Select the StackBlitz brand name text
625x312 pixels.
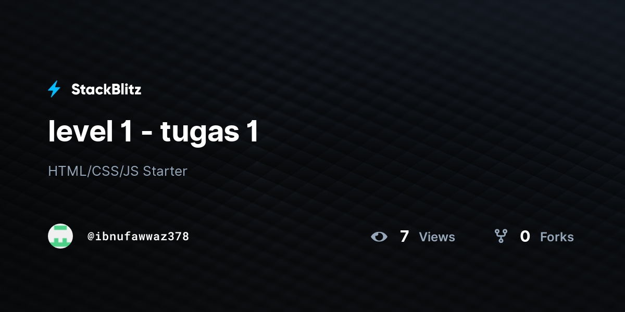click(106, 89)
